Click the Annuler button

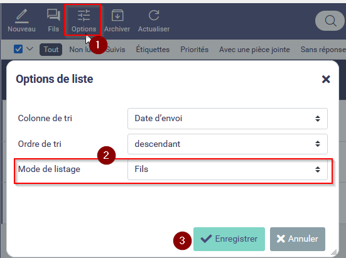click(298, 239)
